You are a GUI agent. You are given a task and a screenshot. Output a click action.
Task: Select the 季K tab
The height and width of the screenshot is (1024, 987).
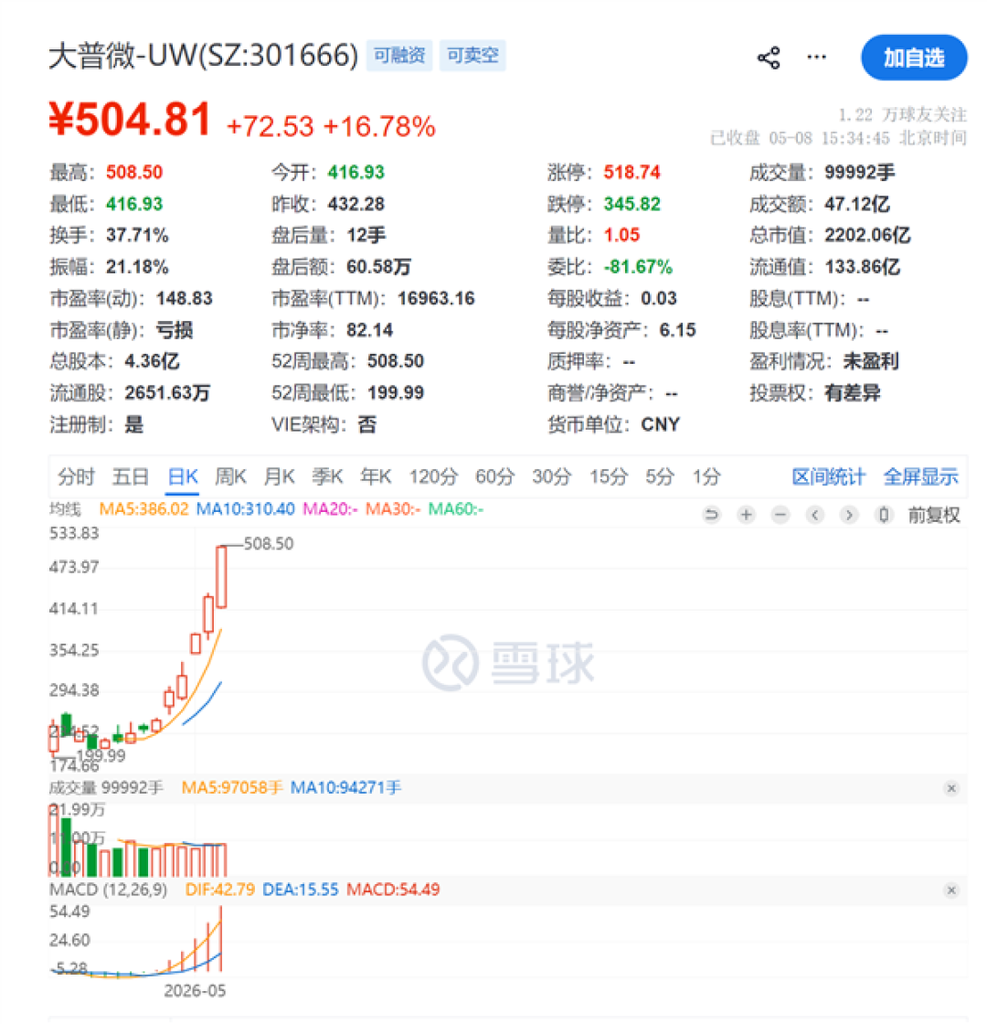point(327,476)
